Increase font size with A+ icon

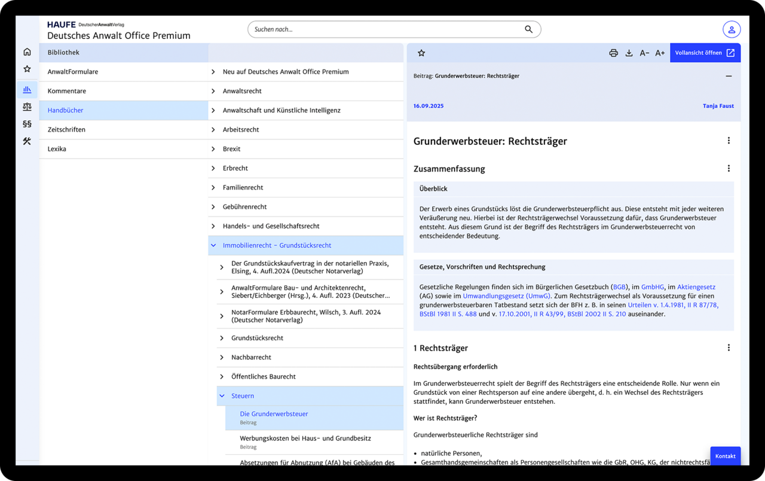point(660,53)
